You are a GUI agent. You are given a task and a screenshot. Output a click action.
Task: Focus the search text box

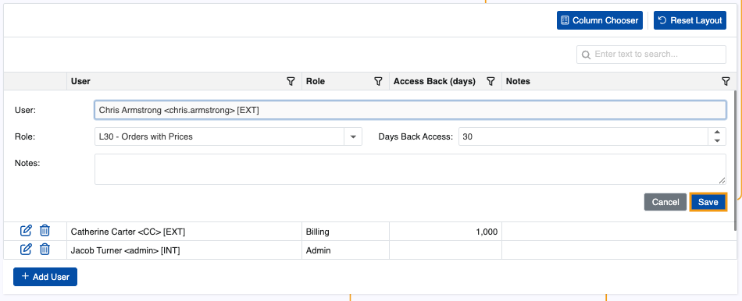coord(651,55)
